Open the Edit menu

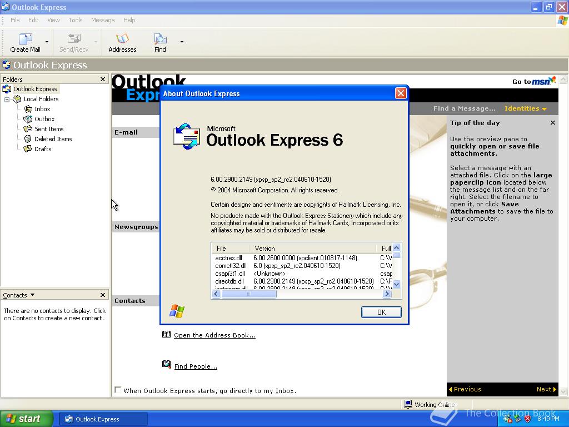tap(33, 20)
